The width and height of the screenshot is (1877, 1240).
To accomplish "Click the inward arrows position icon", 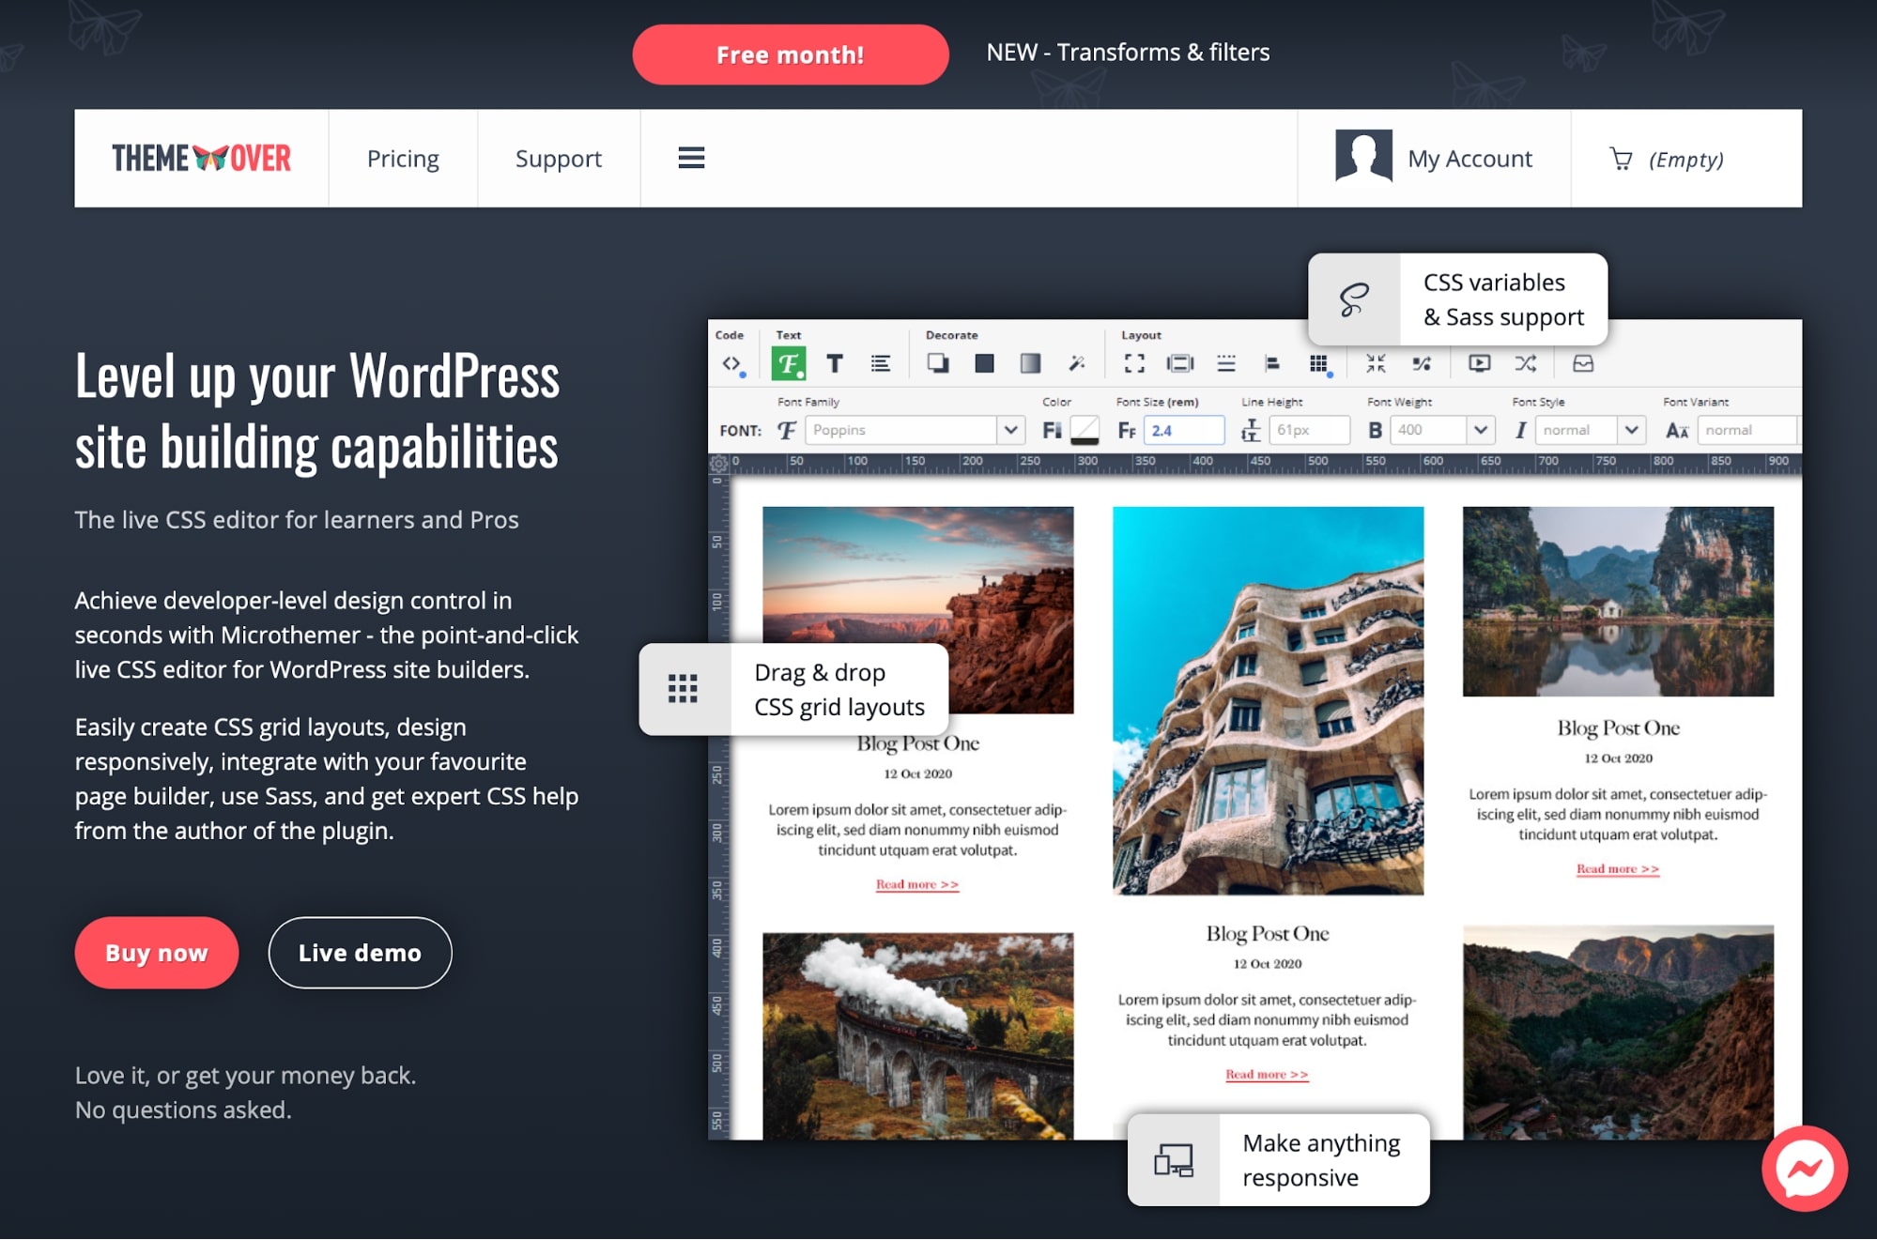I will click(1376, 363).
